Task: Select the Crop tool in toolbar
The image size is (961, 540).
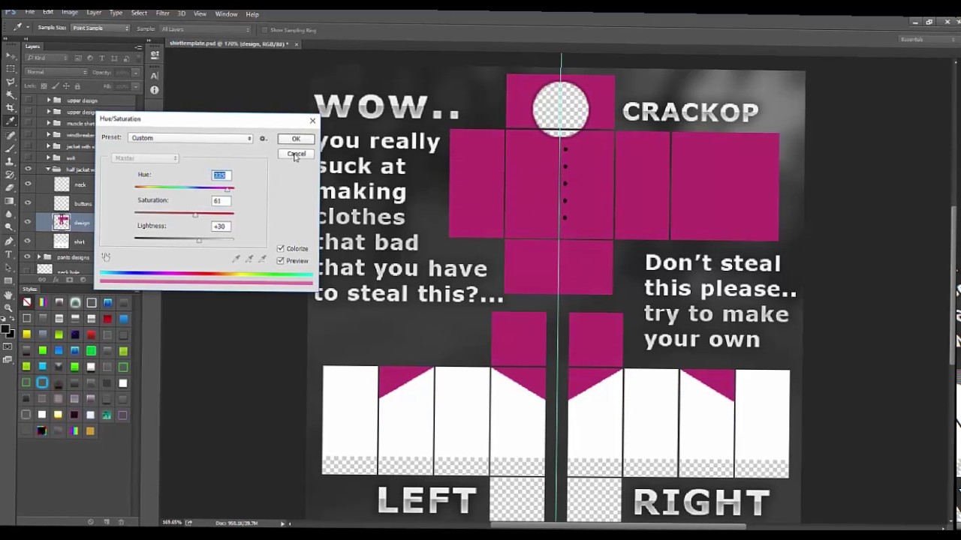Action: 10,107
